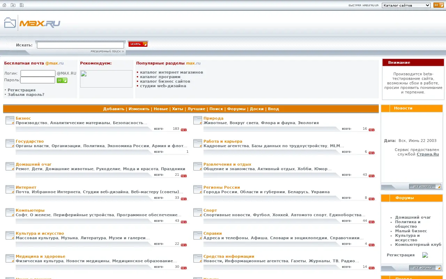Open студии web-дизайна link
This screenshot has height=279, width=446.
tap(163, 86)
